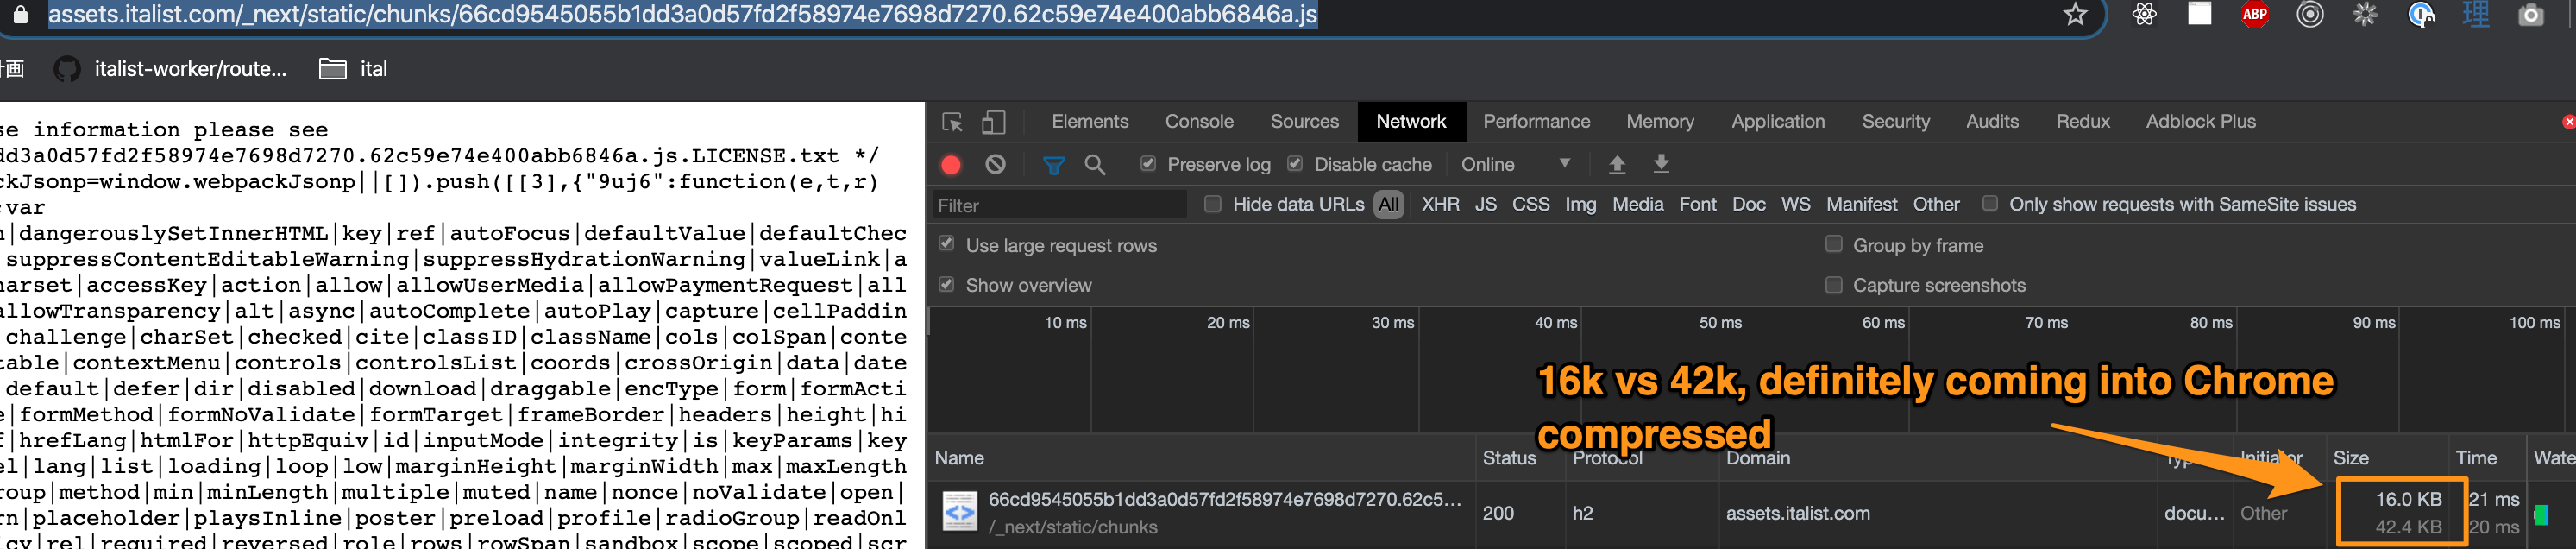Click the circular target extension icon
Screen dimensions: 2576x549
click(x=2309, y=14)
